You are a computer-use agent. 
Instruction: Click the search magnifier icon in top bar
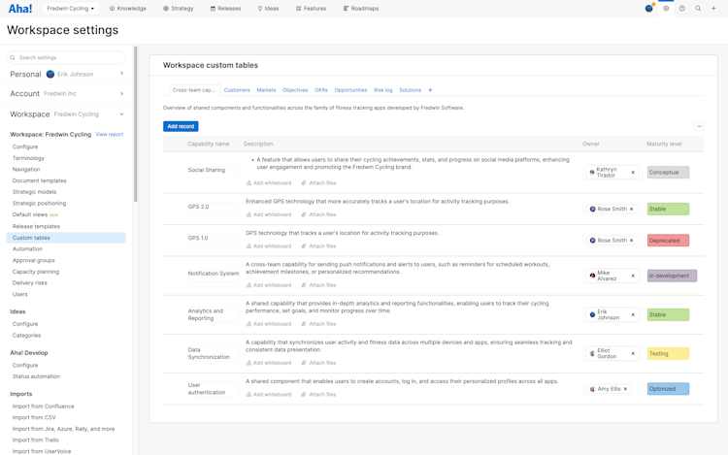click(698, 9)
